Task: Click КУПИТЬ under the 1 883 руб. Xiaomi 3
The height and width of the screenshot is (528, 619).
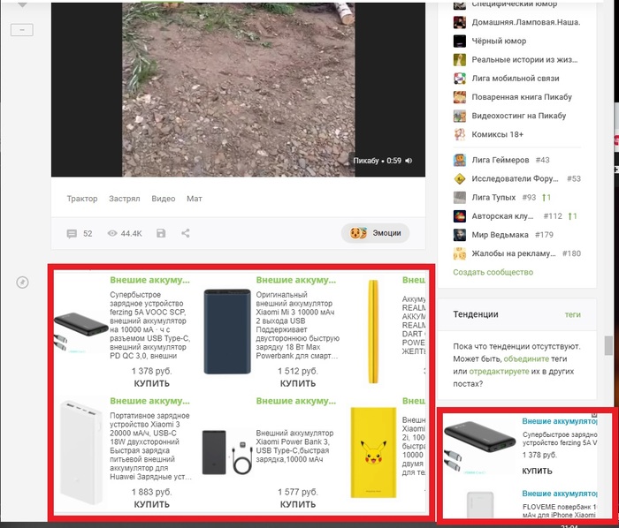Action: pyautogui.click(x=151, y=504)
